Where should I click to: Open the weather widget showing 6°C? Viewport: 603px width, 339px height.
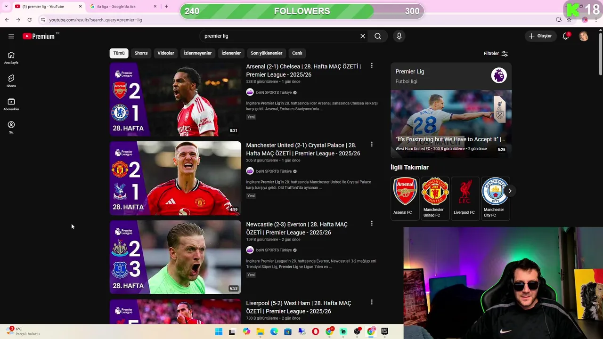click(x=23, y=331)
